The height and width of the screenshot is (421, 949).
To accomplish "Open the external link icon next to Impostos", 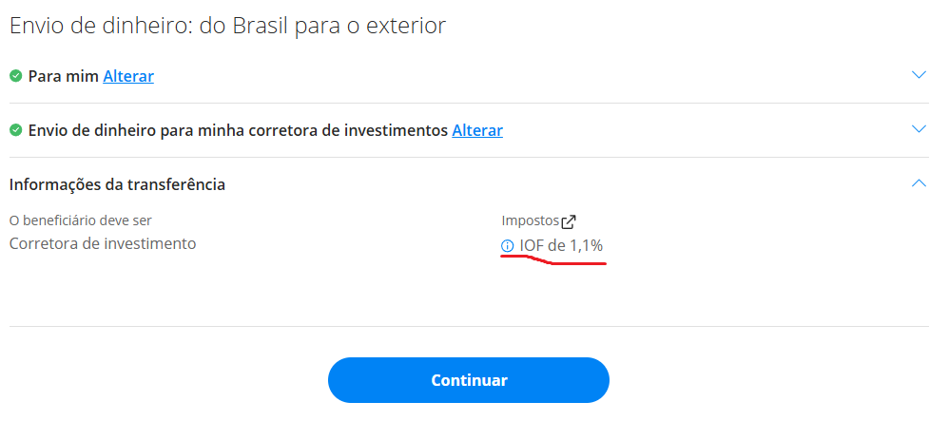I will pyautogui.click(x=569, y=222).
